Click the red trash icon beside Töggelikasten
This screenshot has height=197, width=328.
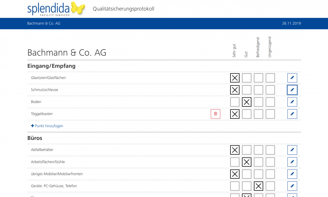(215, 114)
